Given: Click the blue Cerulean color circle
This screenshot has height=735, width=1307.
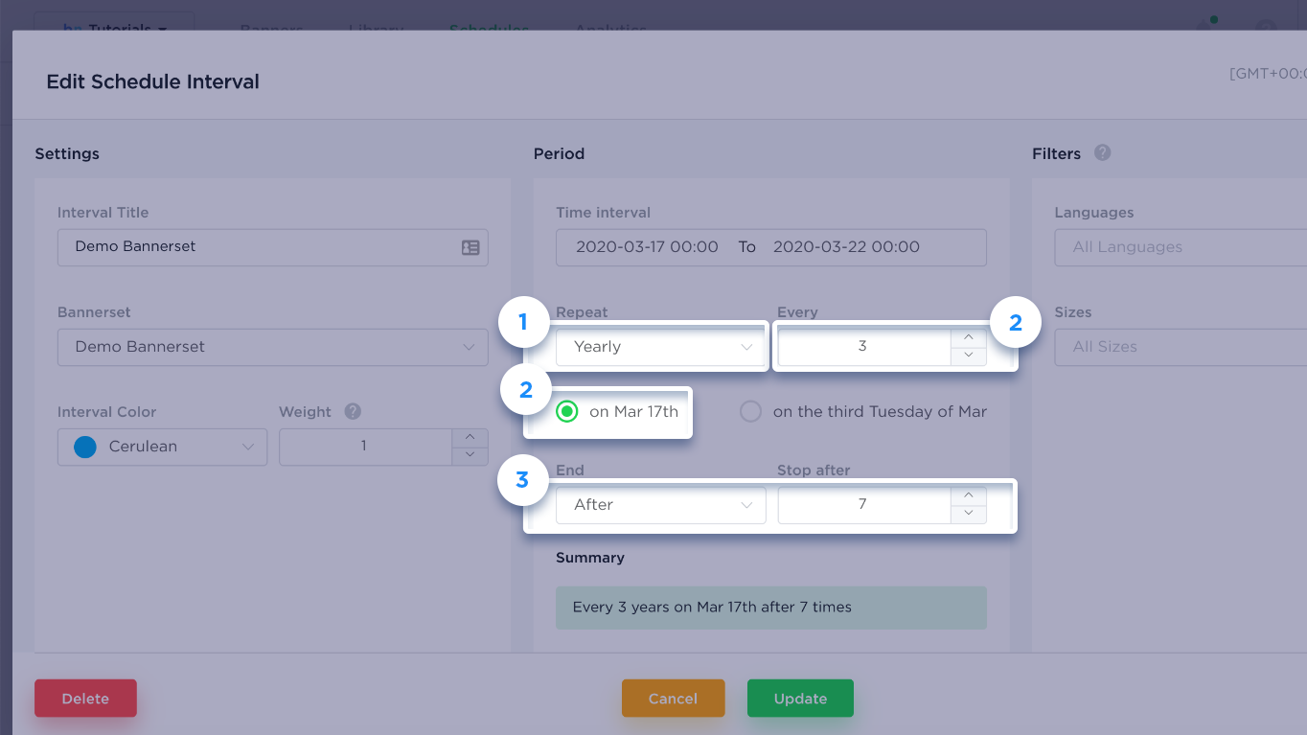Looking at the screenshot, I should (85, 447).
